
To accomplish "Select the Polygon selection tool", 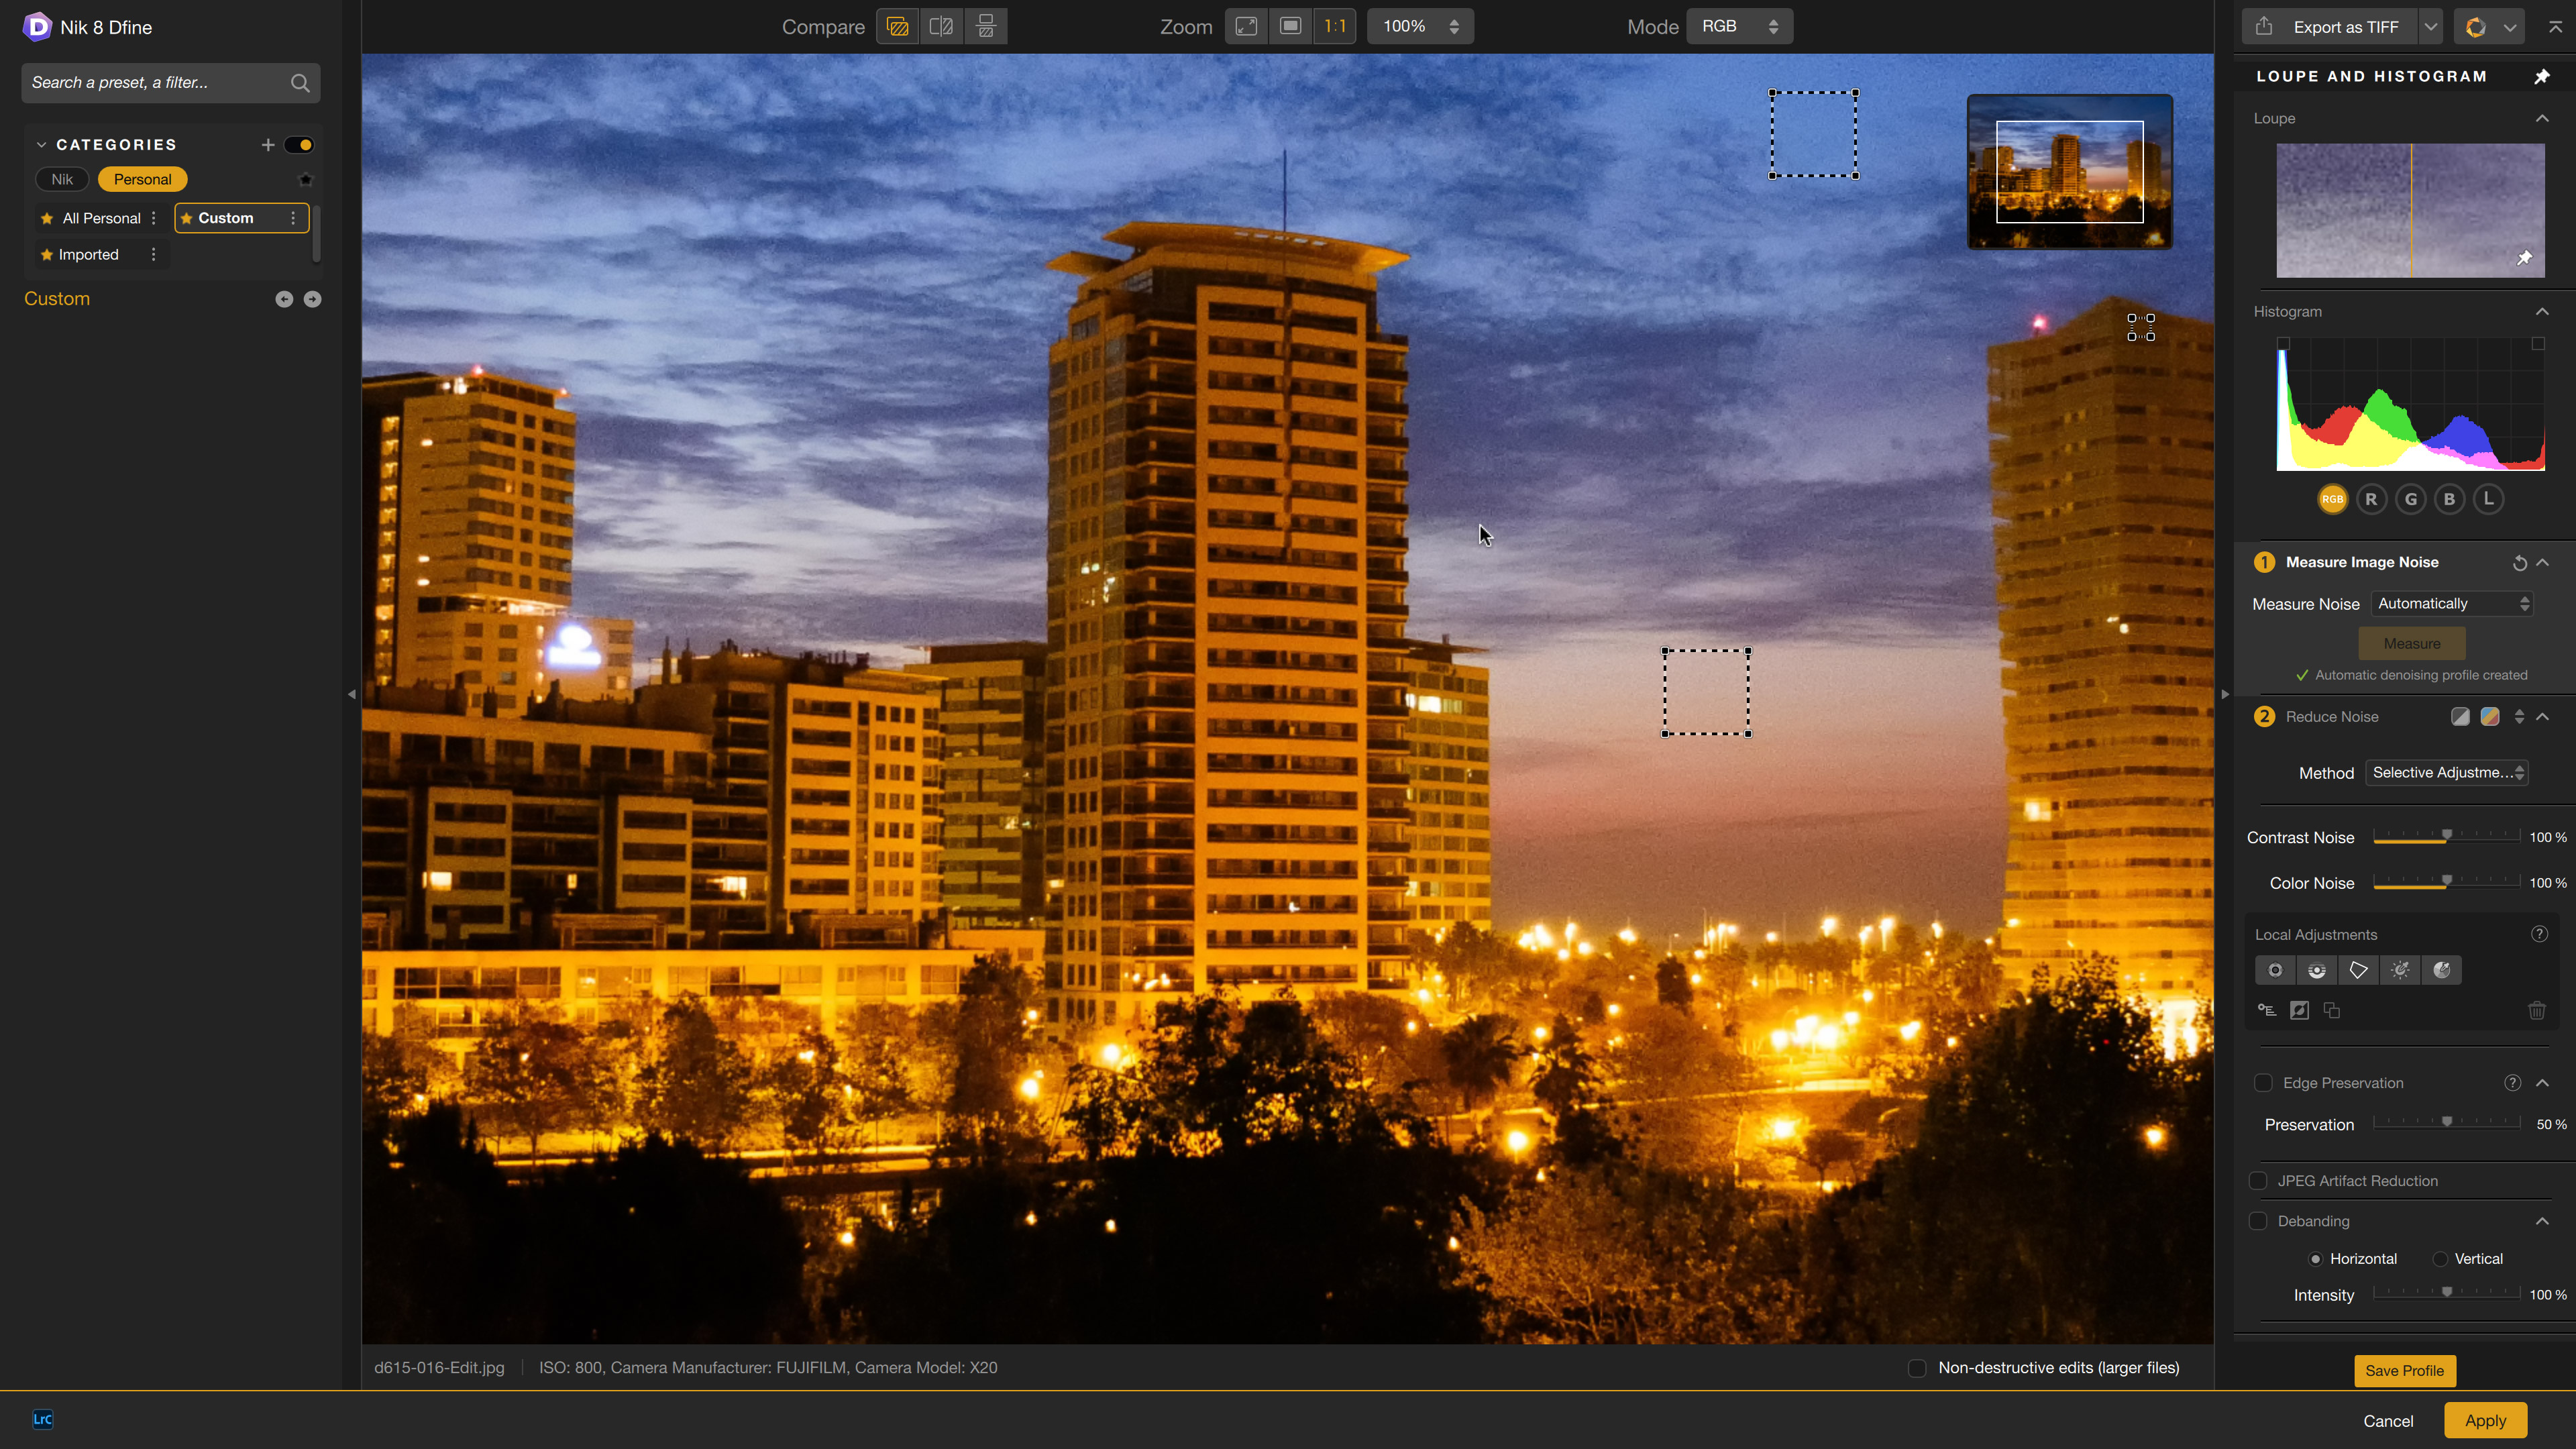I will pos(2358,970).
